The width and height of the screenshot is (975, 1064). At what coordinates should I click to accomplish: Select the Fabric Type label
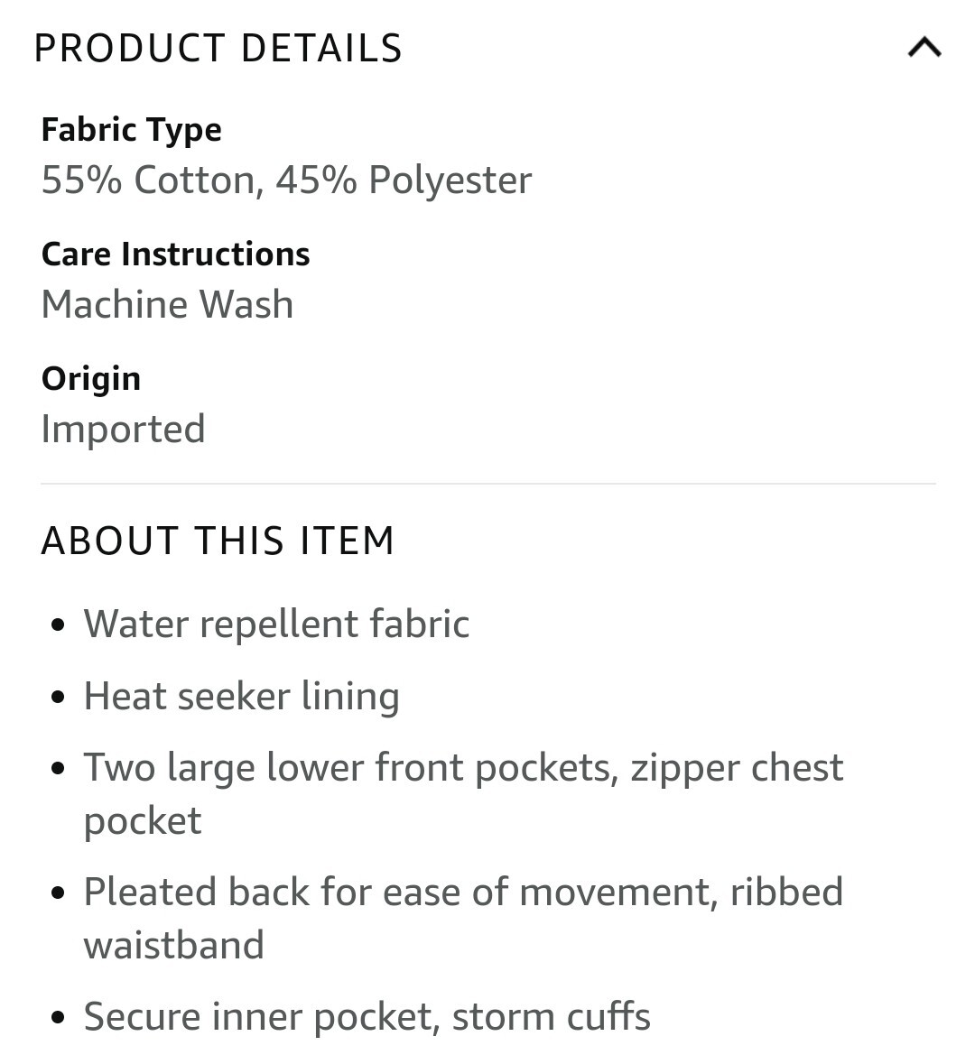pyautogui.click(x=131, y=130)
